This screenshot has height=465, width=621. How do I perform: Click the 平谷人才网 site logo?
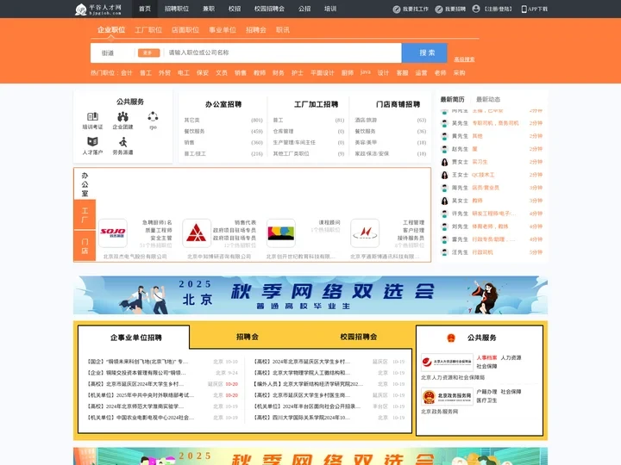(x=98, y=9)
